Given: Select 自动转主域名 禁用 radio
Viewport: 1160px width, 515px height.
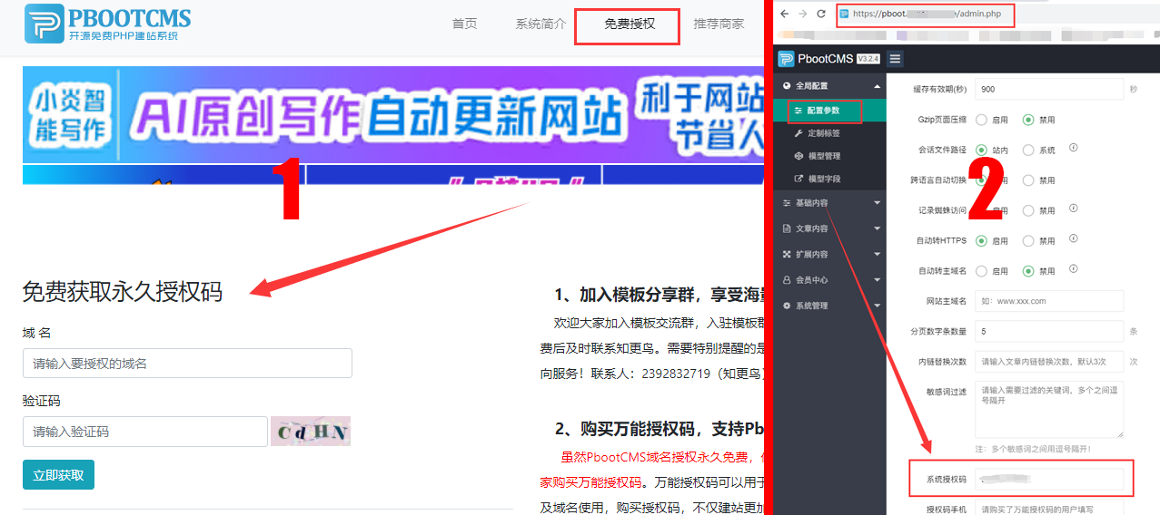Looking at the screenshot, I should click(x=1029, y=271).
